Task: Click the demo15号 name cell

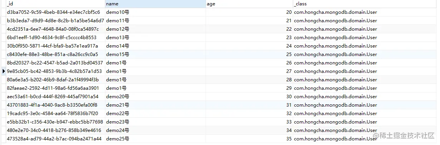Action: 155,54
